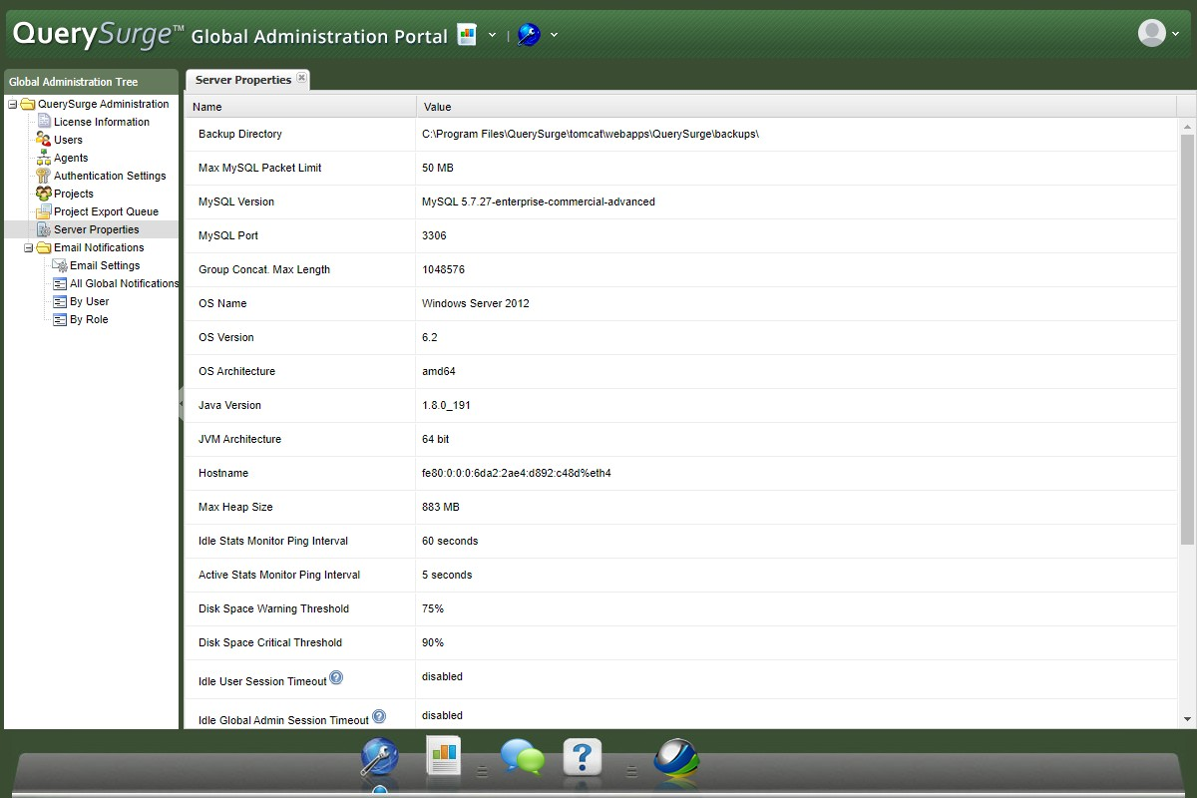The image size is (1197, 798).
Task: Click the Authentication Settings key icon
Action: (x=44, y=176)
